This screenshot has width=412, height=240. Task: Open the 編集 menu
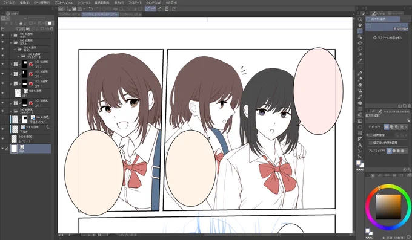(24, 2)
